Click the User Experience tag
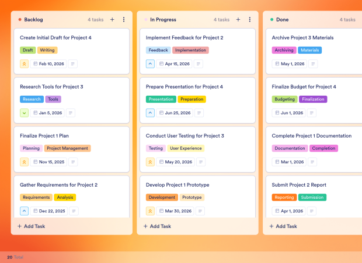The width and height of the screenshot is (362, 263). point(186,148)
